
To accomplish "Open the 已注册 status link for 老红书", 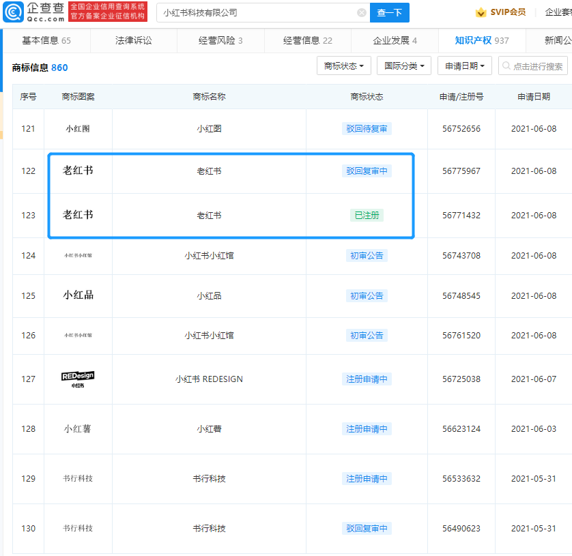I will [x=367, y=215].
